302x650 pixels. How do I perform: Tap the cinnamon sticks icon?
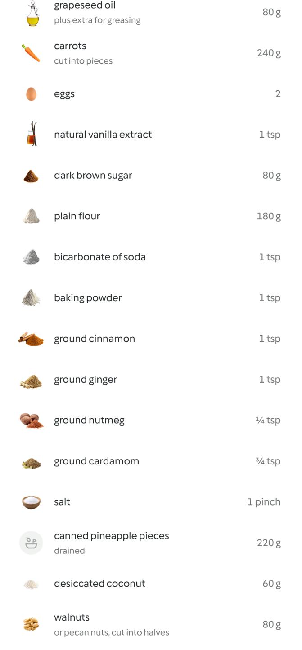[31, 339]
